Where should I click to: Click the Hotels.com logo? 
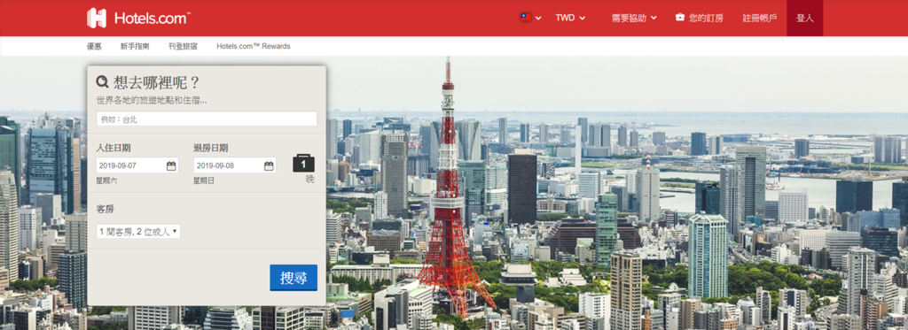click(139, 18)
